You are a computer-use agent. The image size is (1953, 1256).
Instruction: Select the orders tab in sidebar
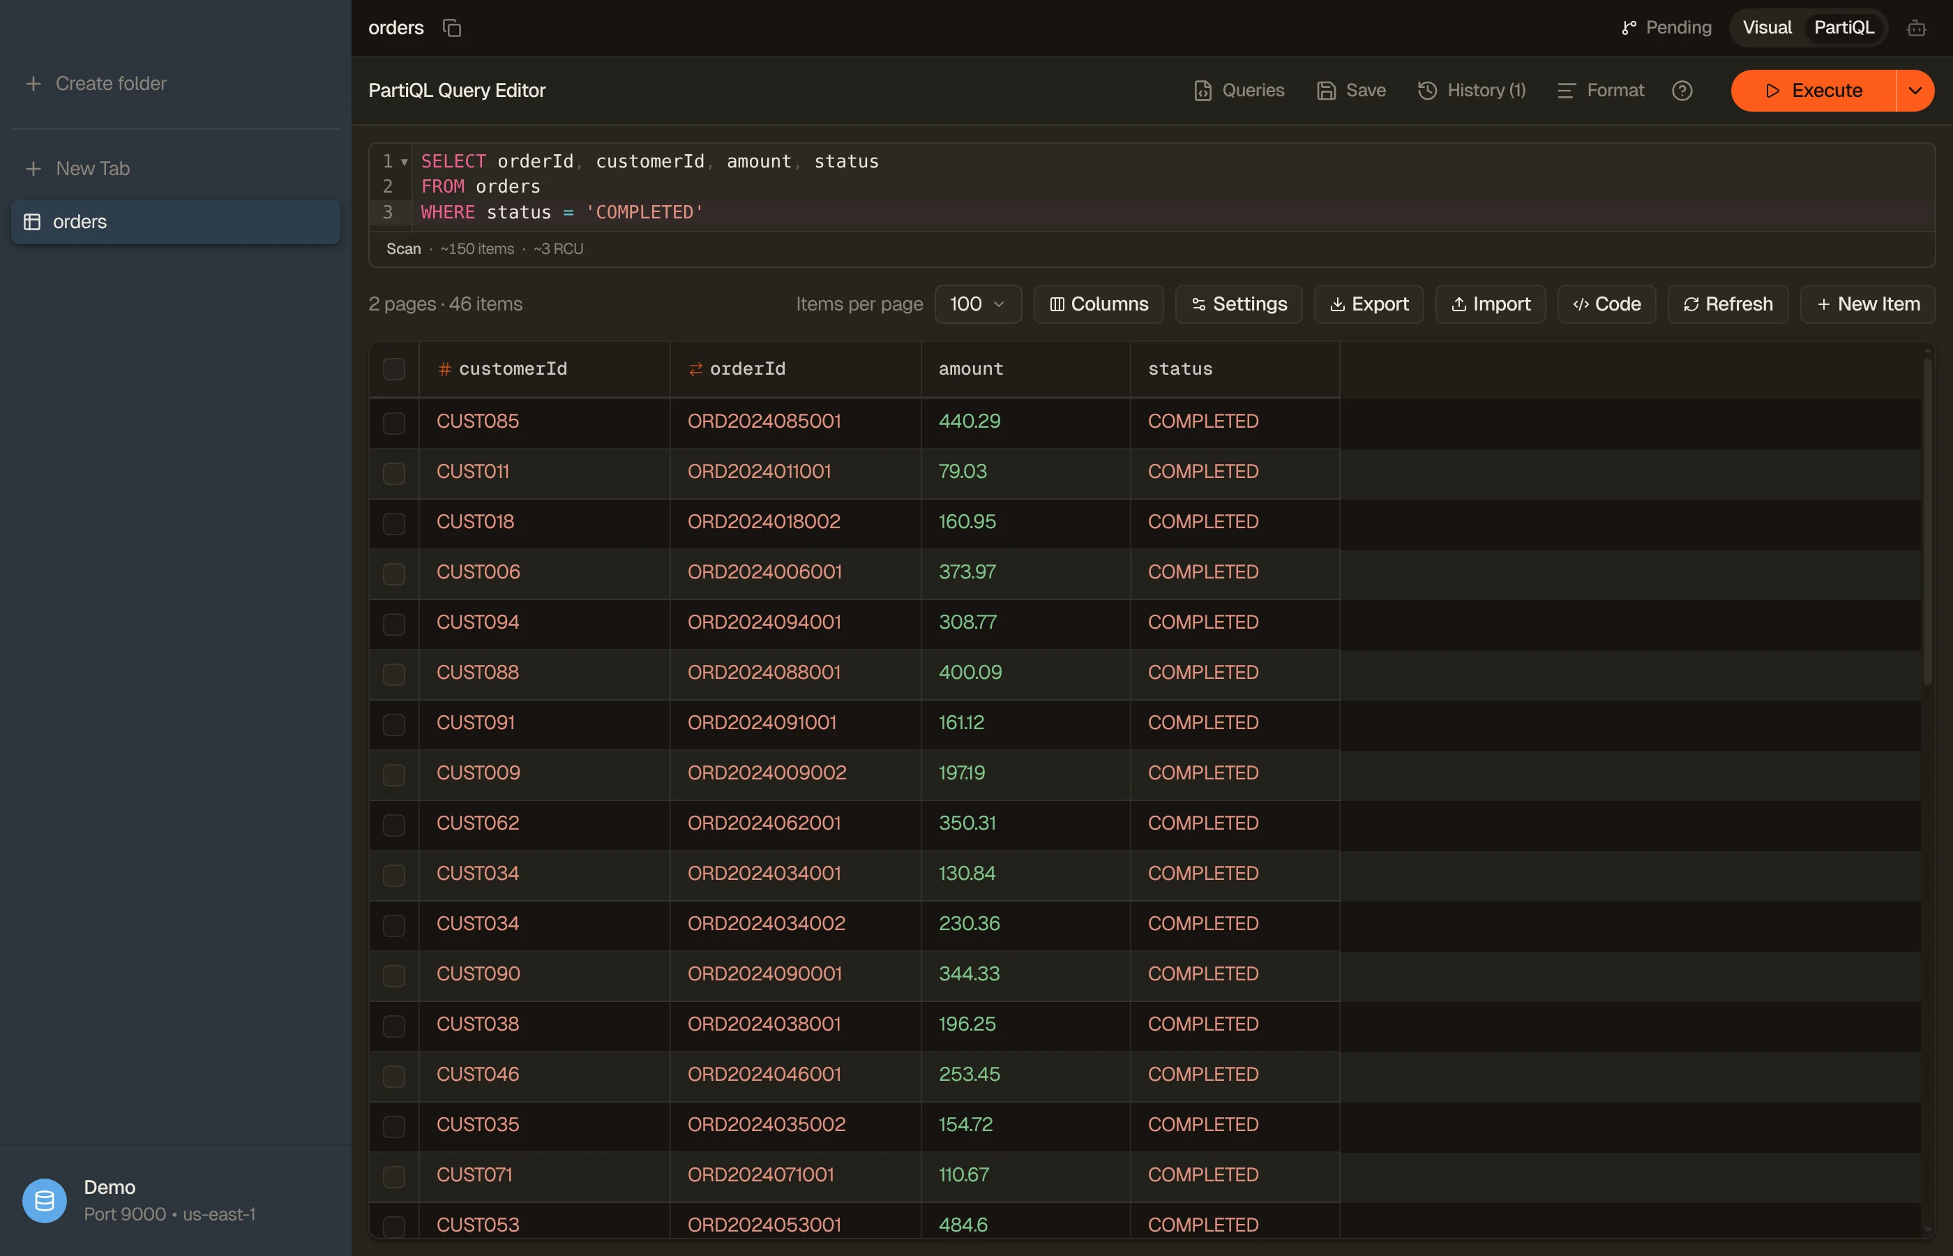click(x=175, y=222)
